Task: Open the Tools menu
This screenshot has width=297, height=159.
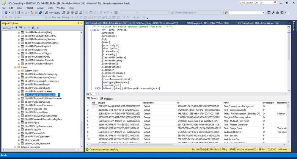Action: tap(50, 8)
